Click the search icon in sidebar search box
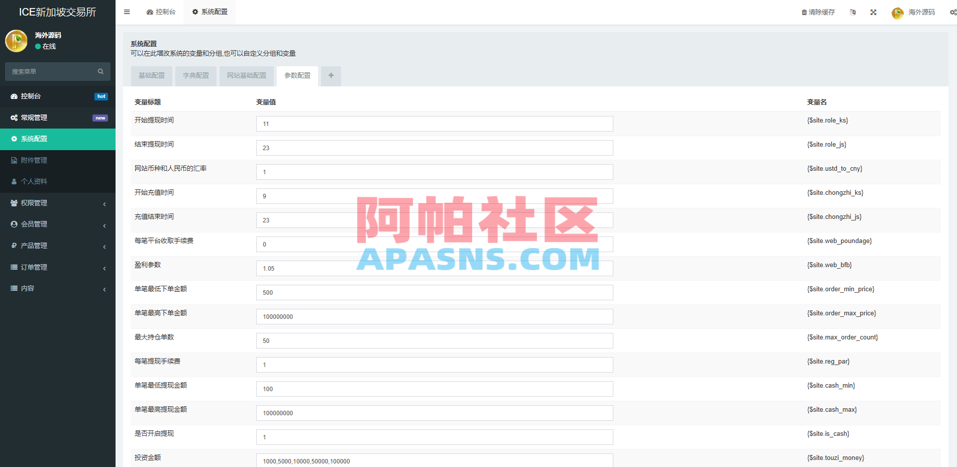The width and height of the screenshot is (957, 467). tap(100, 71)
